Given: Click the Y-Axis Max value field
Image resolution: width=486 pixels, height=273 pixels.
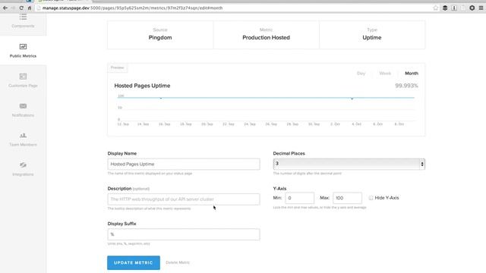Looking at the screenshot, I should (x=347, y=198).
